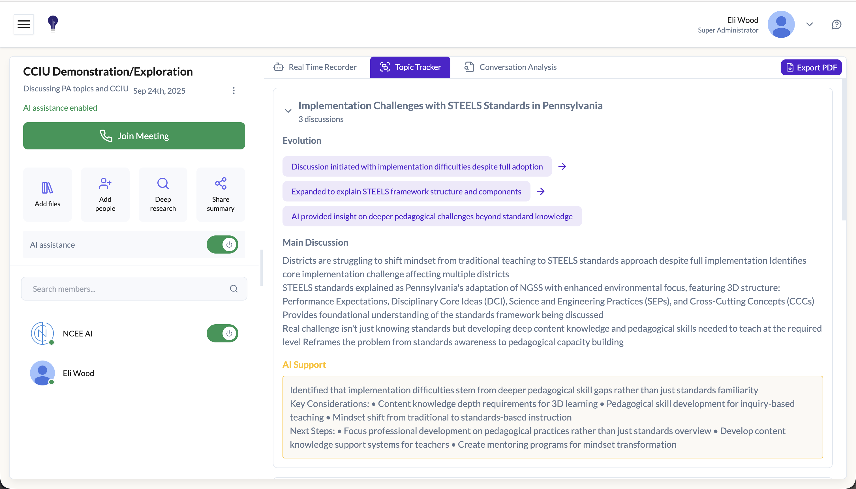Open the user account dropdown chevron

(810, 25)
